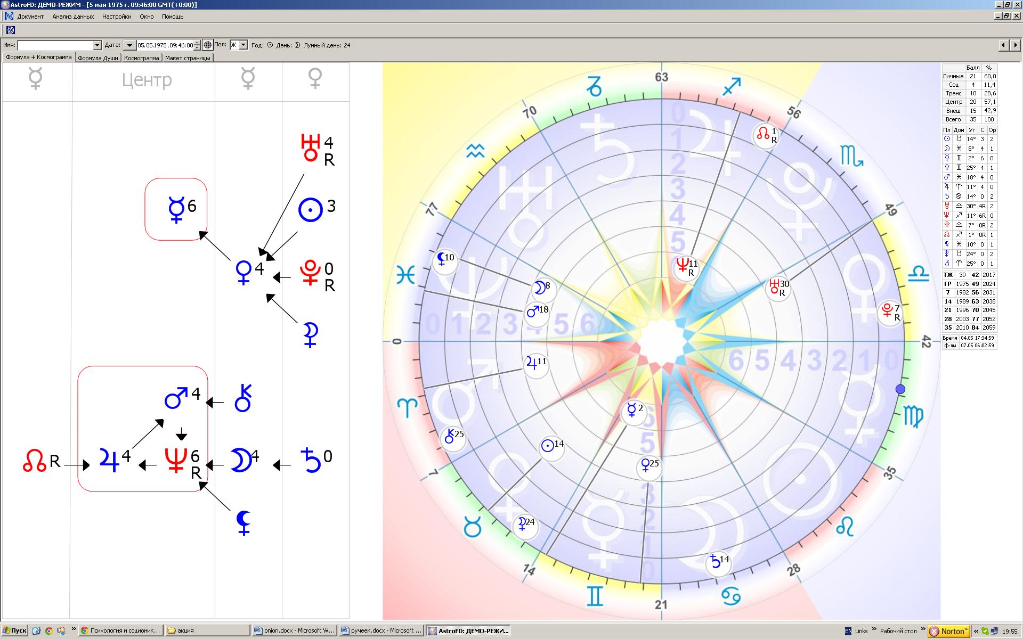The height and width of the screenshot is (639, 1023).
Task: Click the Saturn marker labeled 14
Action: coord(718,563)
